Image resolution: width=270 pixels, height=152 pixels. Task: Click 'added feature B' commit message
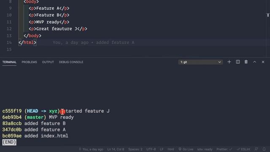pyautogui.click(x=45, y=123)
